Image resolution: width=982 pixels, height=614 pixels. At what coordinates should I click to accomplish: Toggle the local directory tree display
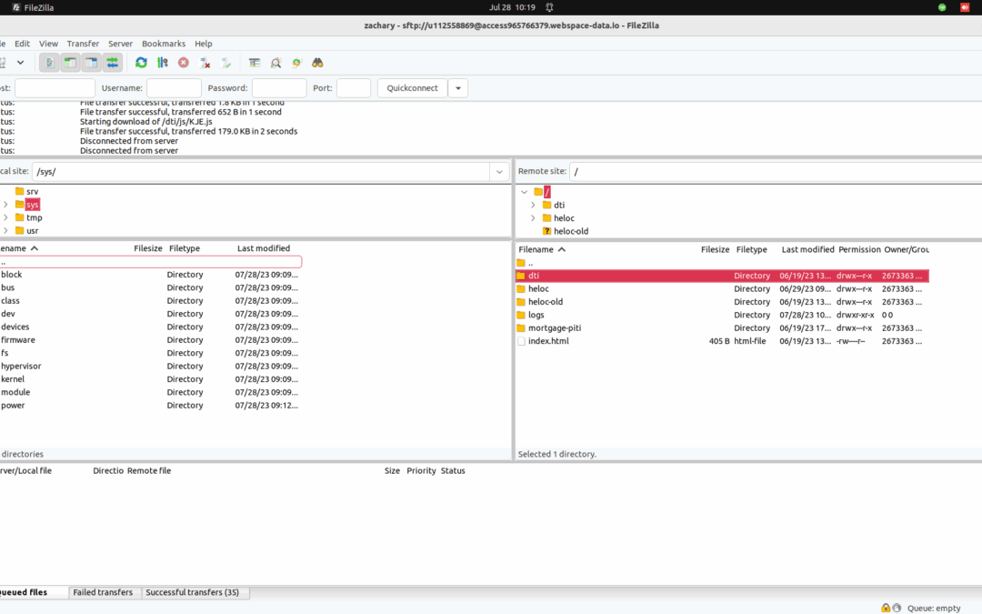70,63
